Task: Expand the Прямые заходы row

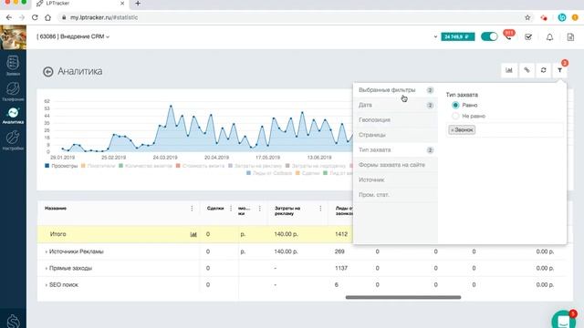Action: tap(47, 268)
